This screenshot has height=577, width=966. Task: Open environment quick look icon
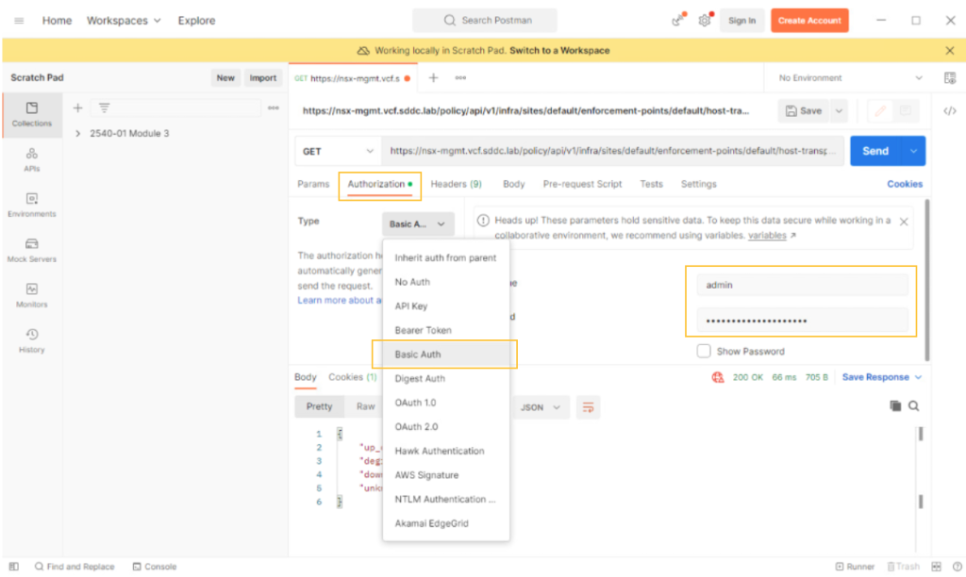[x=949, y=77]
